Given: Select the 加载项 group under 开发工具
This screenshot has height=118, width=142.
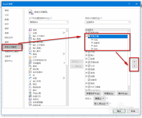Looking at the screenshot, I should pyautogui.click(x=97, y=43).
